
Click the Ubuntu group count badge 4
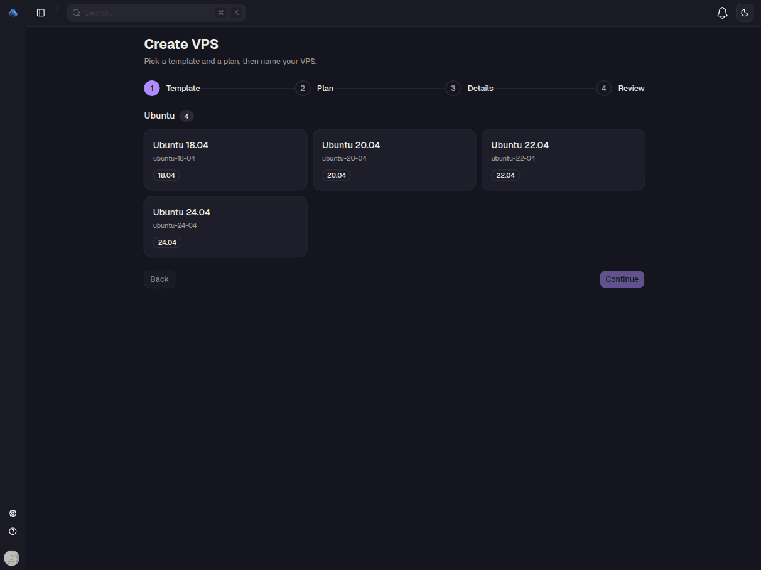(x=186, y=116)
